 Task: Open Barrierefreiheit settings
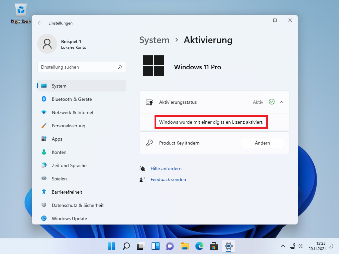(67, 192)
